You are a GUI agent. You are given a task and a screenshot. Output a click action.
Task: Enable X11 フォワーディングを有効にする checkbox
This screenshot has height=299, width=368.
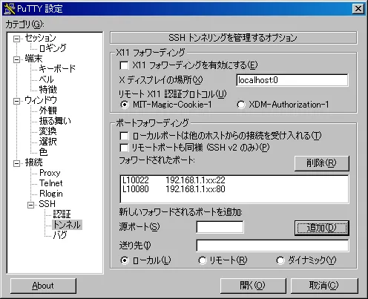click(124, 65)
